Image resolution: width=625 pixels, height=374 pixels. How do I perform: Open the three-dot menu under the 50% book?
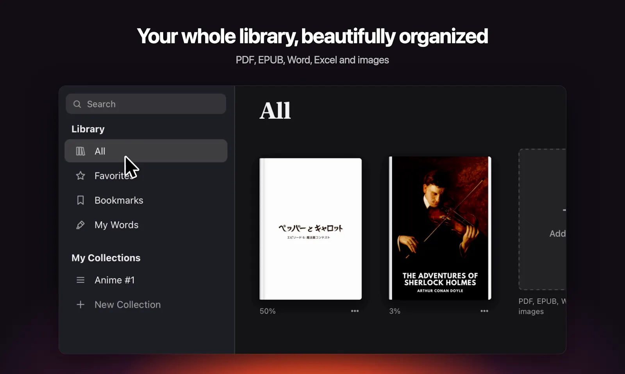pyautogui.click(x=355, y=311)
